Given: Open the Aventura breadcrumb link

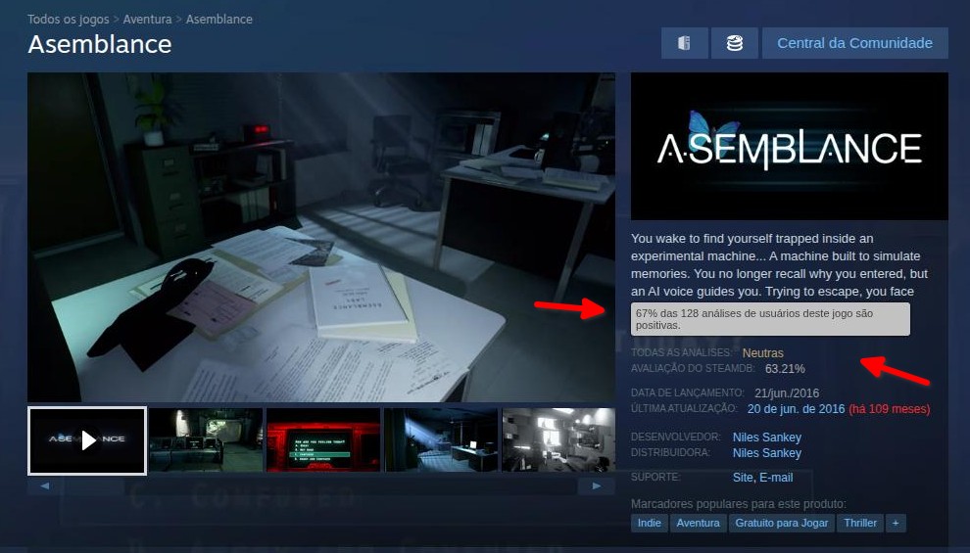Looking at the screenshot, I should click(147, 20).
